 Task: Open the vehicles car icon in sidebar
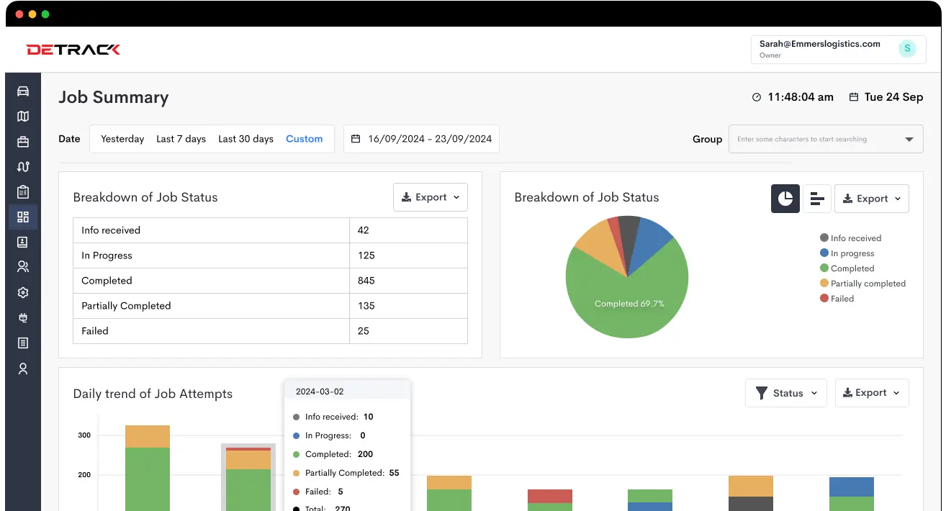pos(23,91)
